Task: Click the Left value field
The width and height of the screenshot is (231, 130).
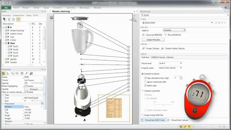Action: (33, 110)
